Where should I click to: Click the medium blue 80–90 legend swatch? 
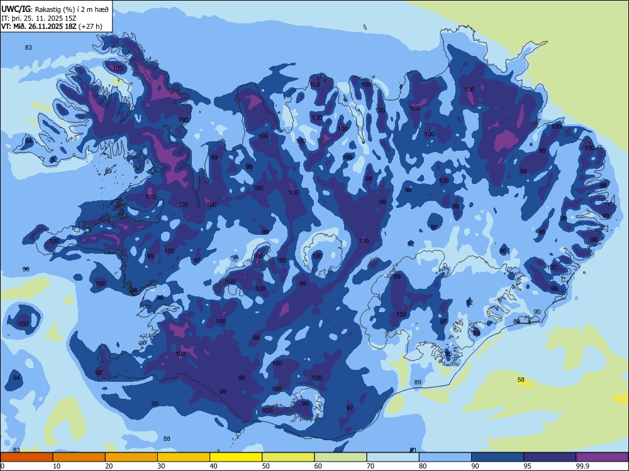pyautogui.click(x=445, y=457)
